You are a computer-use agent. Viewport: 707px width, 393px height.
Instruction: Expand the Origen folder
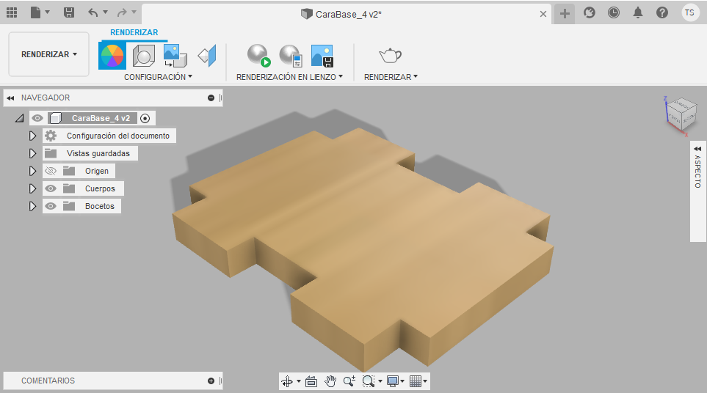point(32,171)
